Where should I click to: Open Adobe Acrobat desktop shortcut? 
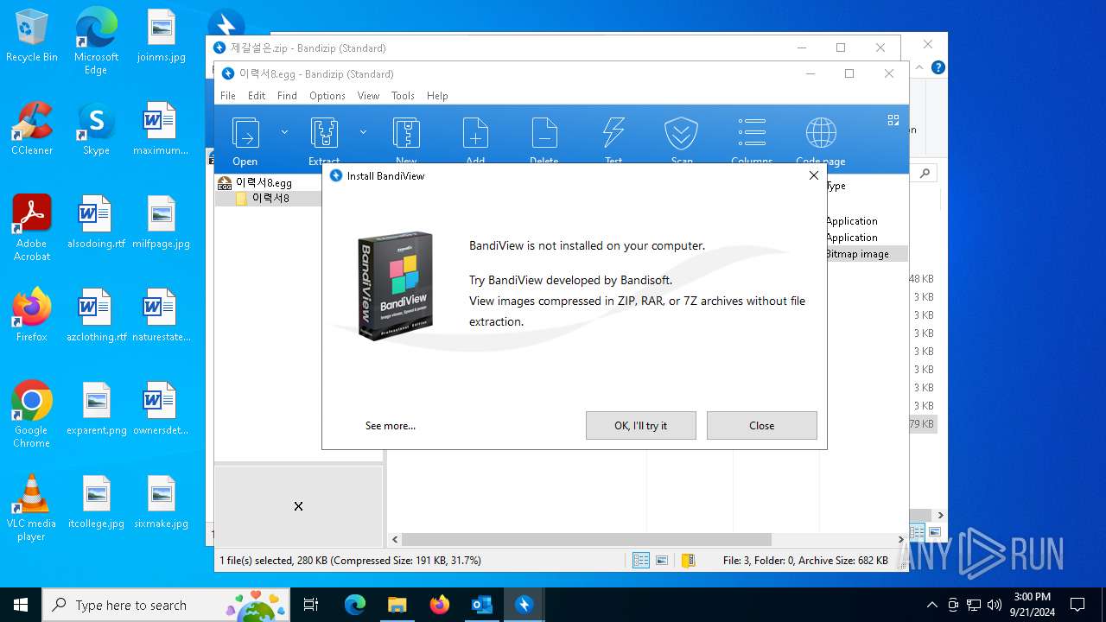click(x=32, y=228)
